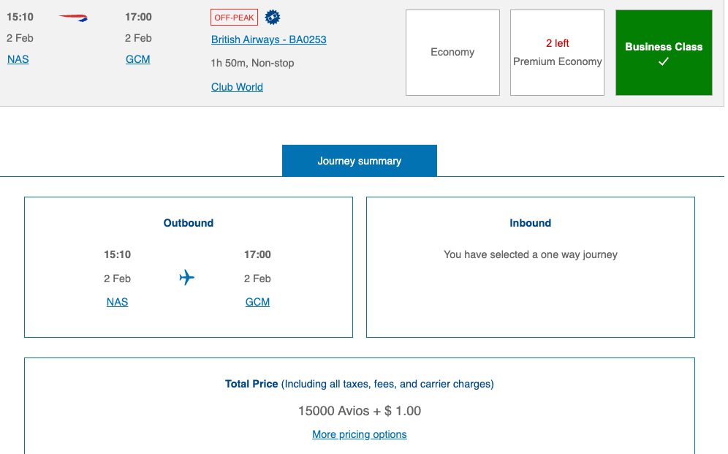This screenshot has height=454, width=728.
Task: Click the GCM airport code in flight row
Action: pyautogui.click(x=137, y=59)
